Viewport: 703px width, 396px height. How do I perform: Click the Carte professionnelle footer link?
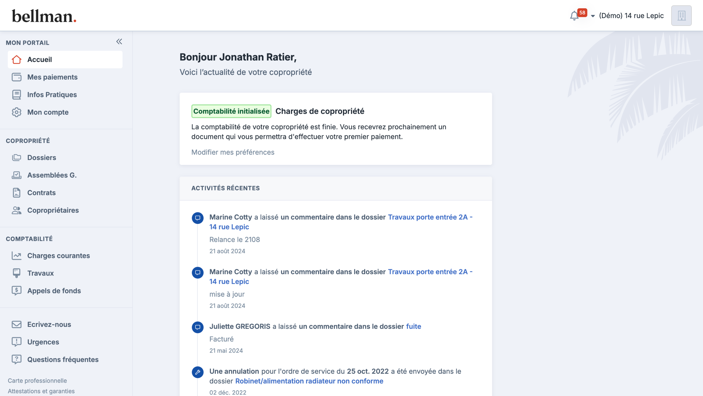click(37, 381)
